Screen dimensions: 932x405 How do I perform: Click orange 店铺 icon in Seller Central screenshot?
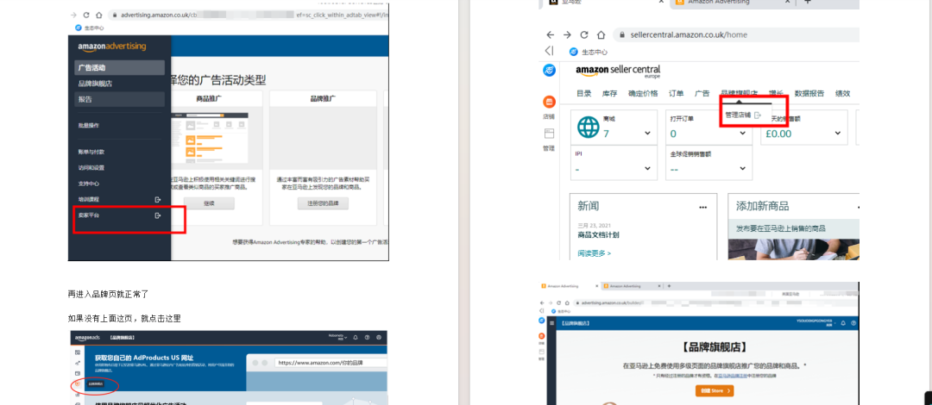[x=549, y=102]
